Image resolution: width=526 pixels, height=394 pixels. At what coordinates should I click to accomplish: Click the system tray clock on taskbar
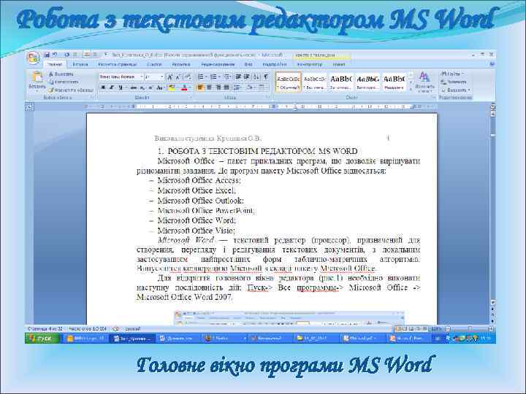(485, 339)
